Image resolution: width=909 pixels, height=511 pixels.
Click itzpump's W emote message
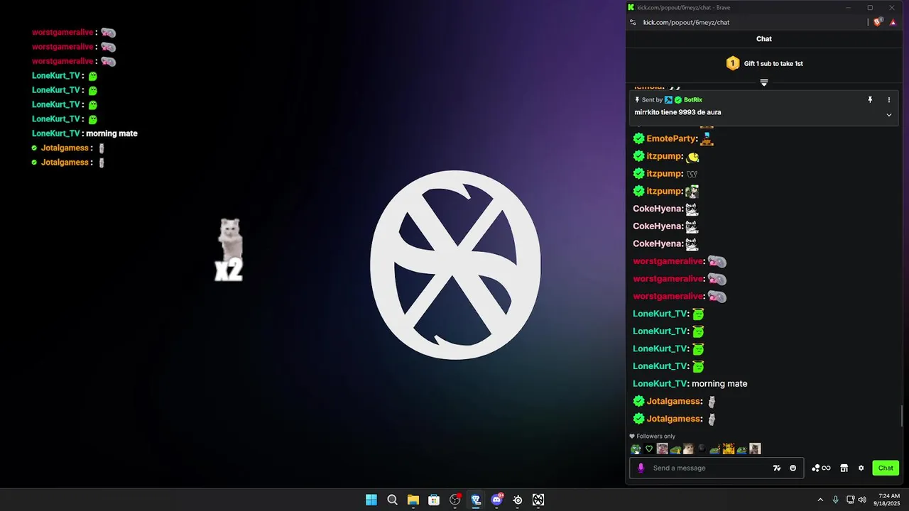[x=692, y=174]
